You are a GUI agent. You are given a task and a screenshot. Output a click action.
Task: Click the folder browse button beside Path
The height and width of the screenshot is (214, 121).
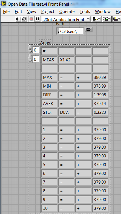click(x=88, y=30)
